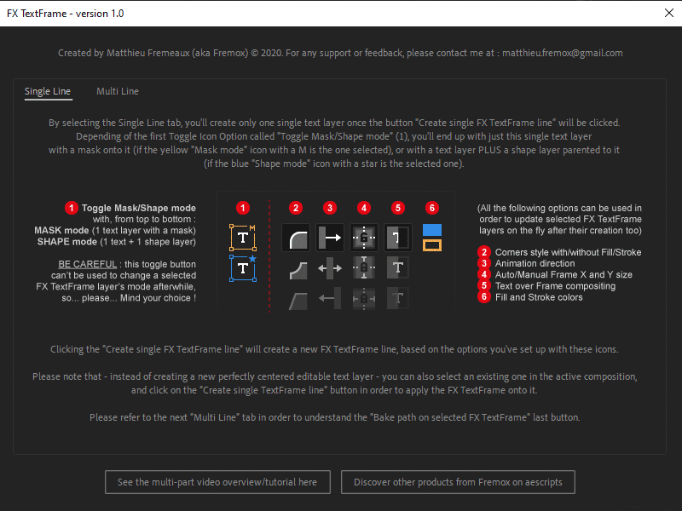Click 'Auto/Manual Frame X and Y size' legend
Viewport: 682px width, 511px height.
pos(564,274)
